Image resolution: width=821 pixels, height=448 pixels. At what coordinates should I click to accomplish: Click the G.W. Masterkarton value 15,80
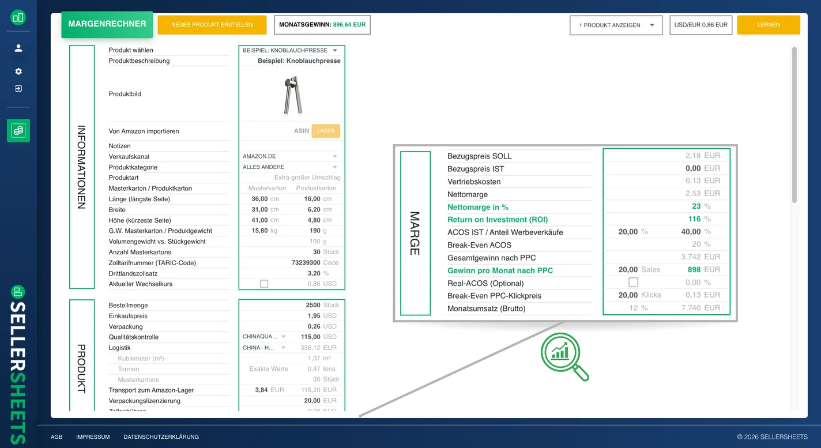(x=259, y=231)
